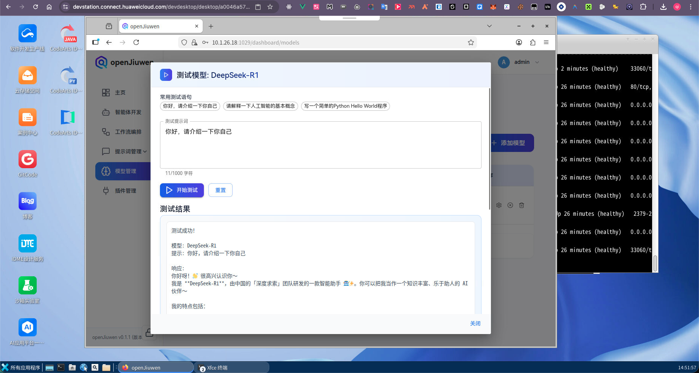Switch to Xfce 终端 taskbar window button
699x373 pixels.
coord(231,367)
